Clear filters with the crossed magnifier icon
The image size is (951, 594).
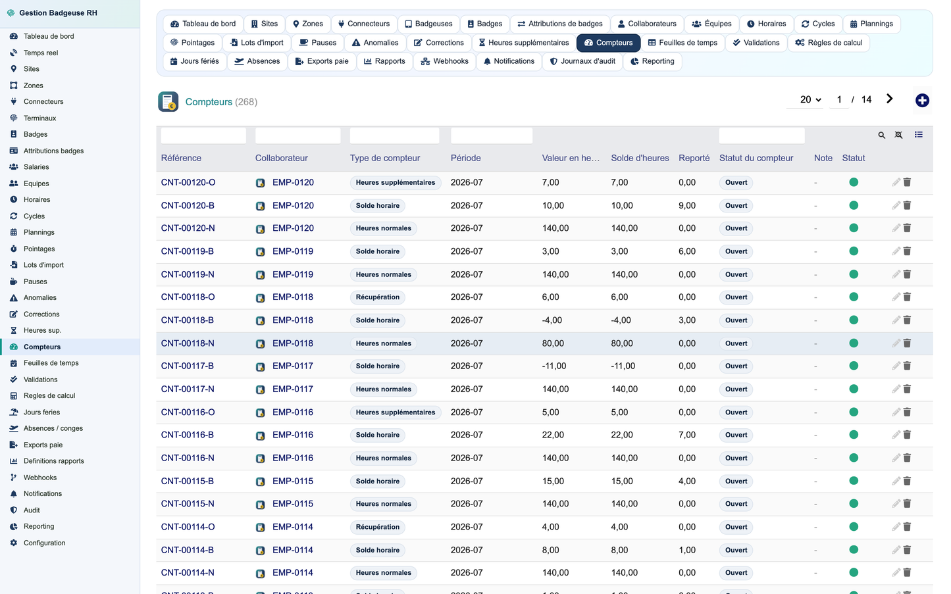tap(898, 135)
